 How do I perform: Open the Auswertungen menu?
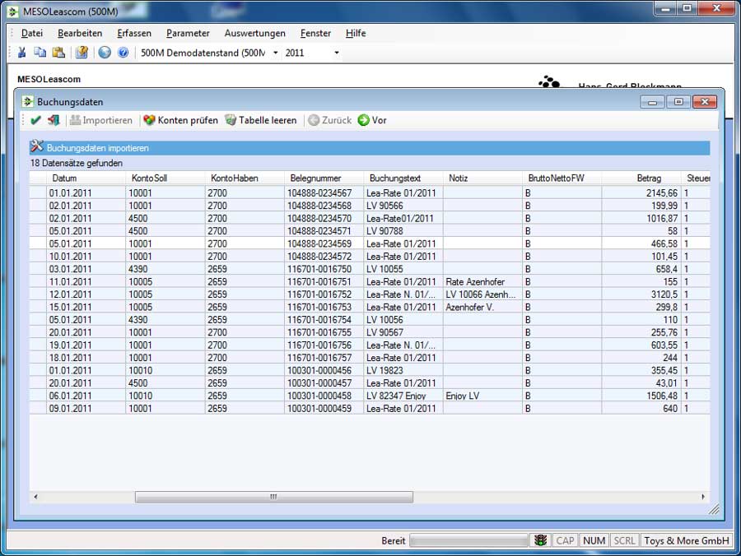click(254, 34)
